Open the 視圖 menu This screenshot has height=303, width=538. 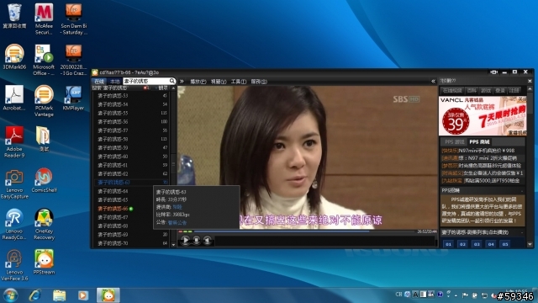point(219,82)
